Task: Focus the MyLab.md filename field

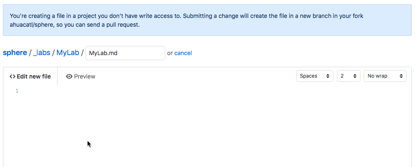Action: pos(126,53)
